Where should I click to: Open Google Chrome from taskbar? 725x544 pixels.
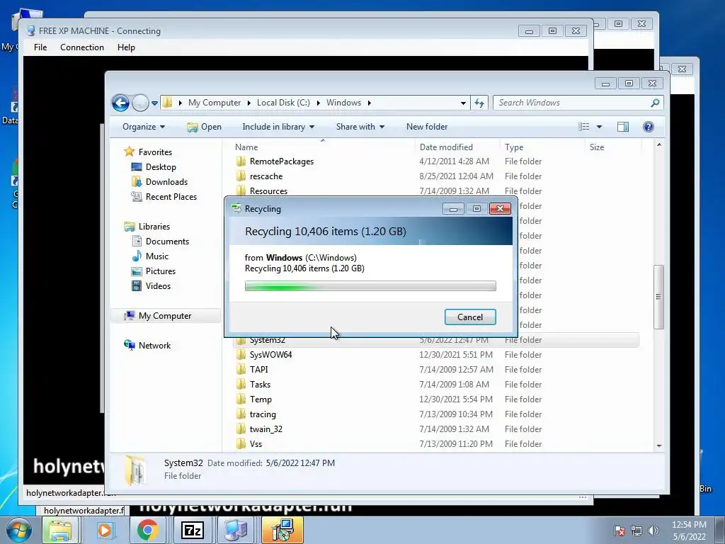pos(147,530)
